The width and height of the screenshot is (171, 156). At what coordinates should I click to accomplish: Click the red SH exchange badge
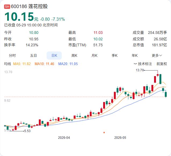(x=7, y=6)
